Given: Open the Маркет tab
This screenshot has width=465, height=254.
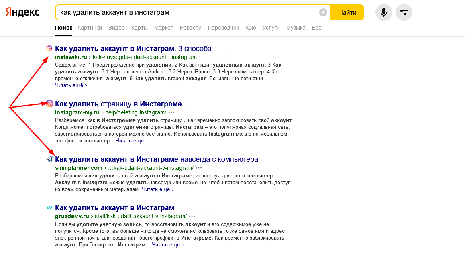Looking at the screenshot, I should (x=164, y=28).
